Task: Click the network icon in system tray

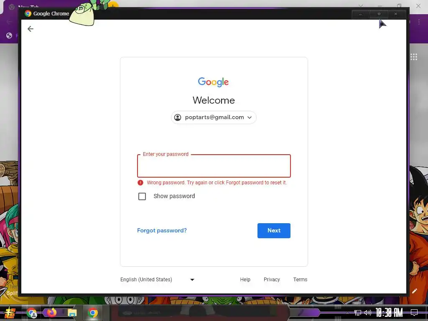Action: click(357, 313)
